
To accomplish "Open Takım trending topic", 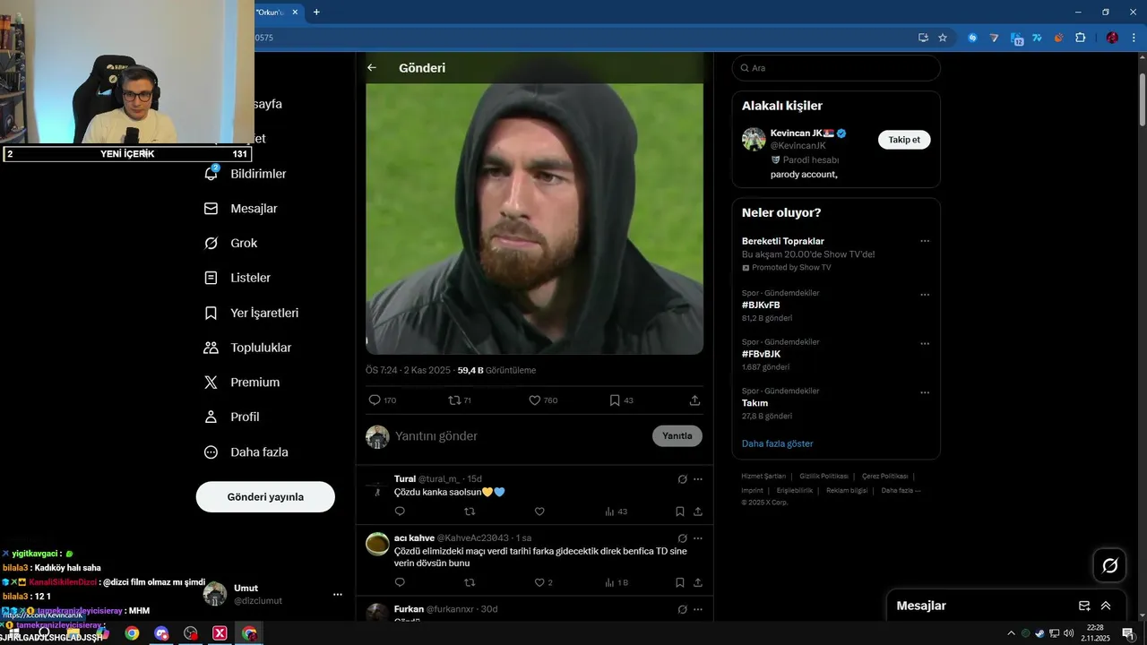I will tap(755, 403).
